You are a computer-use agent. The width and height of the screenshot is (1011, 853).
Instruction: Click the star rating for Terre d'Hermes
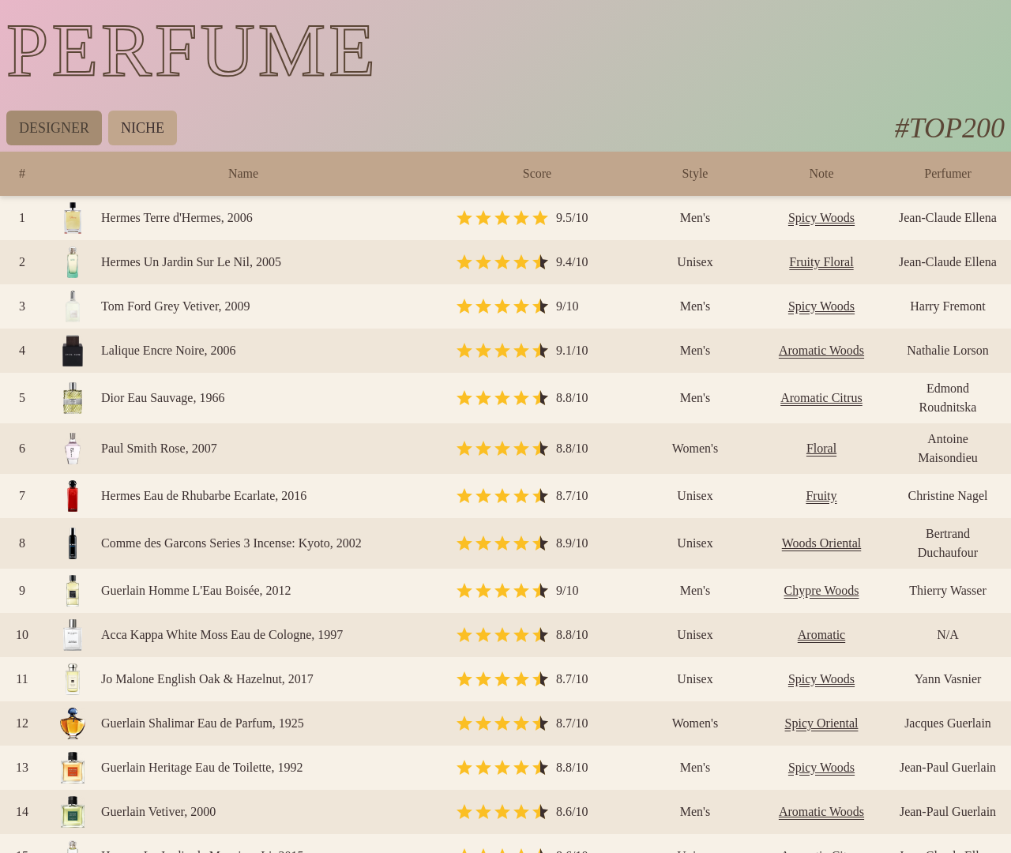(502, 218)
